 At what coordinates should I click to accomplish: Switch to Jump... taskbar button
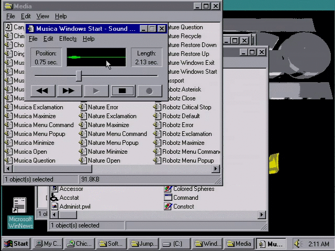pos(143,244)
